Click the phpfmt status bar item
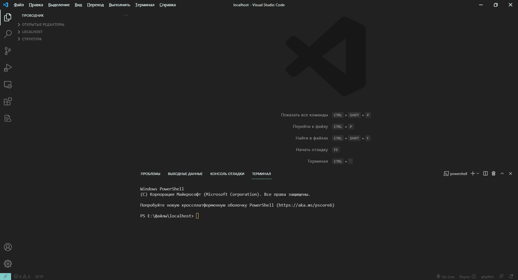518x280 pixels. [x=487, y=277]
